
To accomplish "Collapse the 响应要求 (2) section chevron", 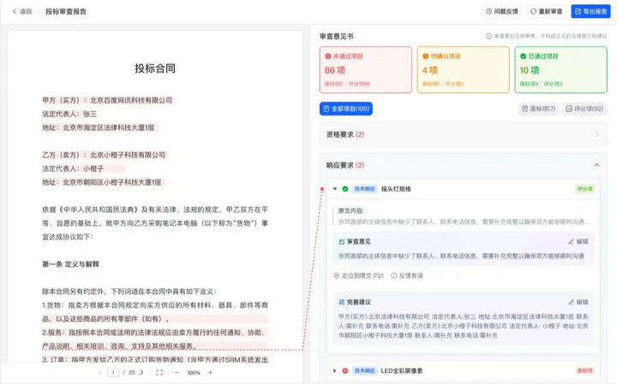I will pyautogui.click(x=597, y=165).
